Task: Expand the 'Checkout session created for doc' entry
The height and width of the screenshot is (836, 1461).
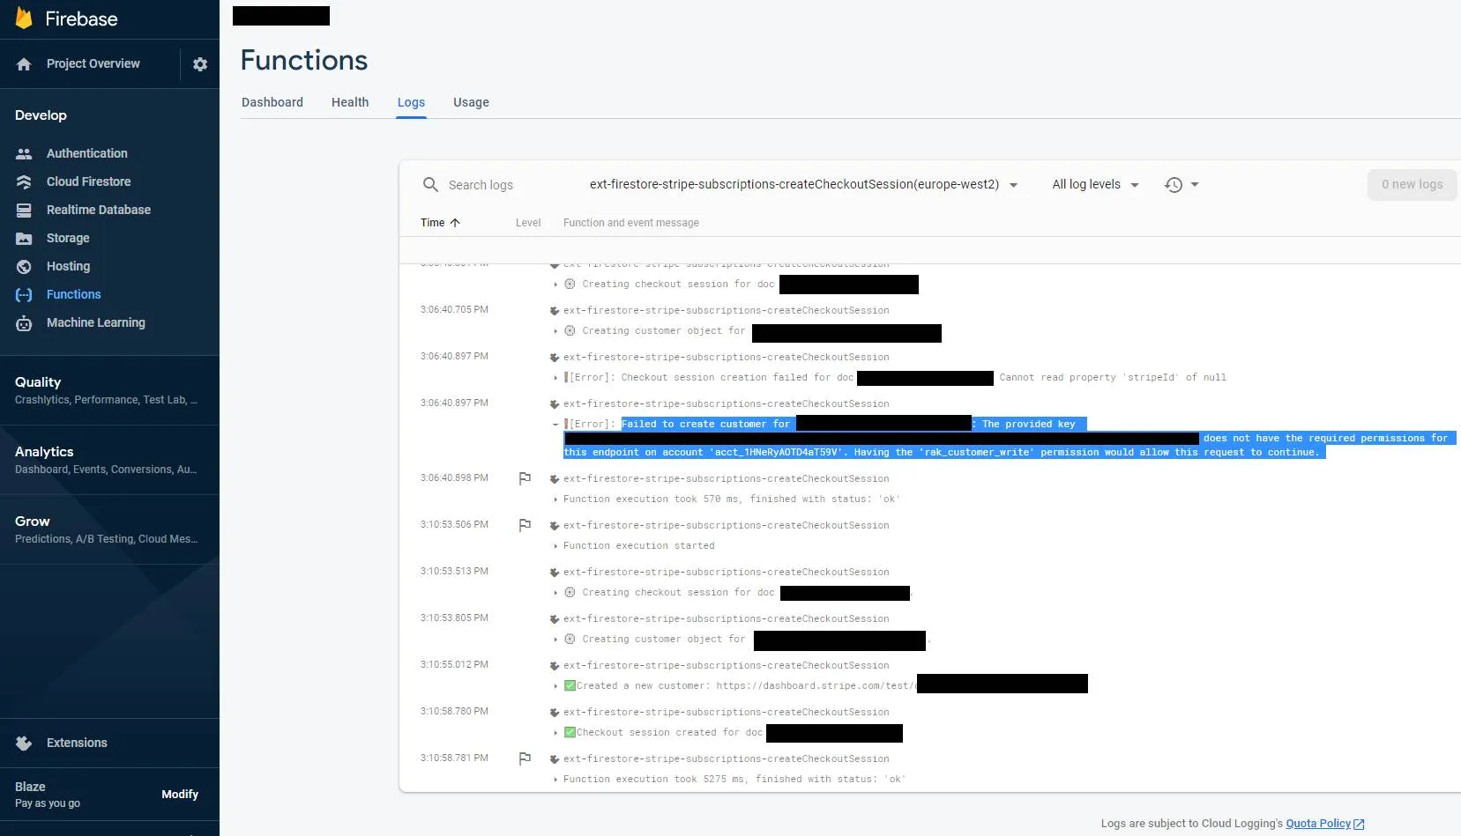Action: click(x=555, y=732)
